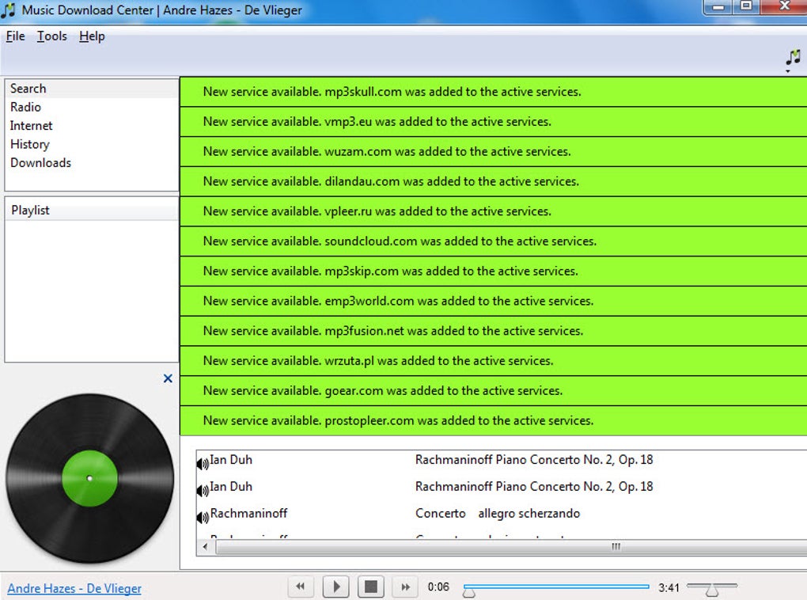Click the mp3fusion.net service notification

click(493, 331)
